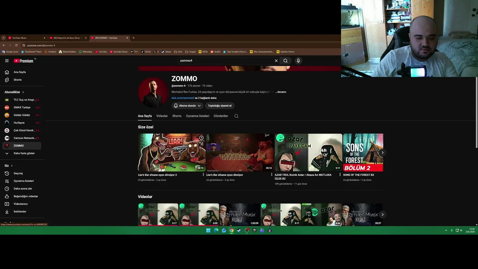Open Güldür Güldür subscription
The image size is (478, 269).
[22, 115]
